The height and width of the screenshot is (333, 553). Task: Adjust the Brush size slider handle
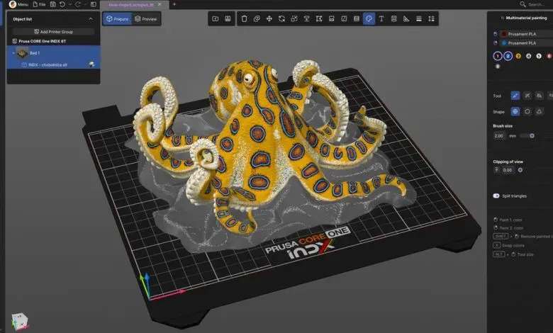coord(532,135)
